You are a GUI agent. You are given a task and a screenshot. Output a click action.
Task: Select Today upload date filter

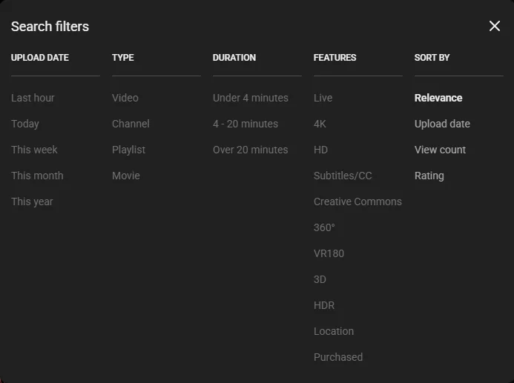[25, 124]
